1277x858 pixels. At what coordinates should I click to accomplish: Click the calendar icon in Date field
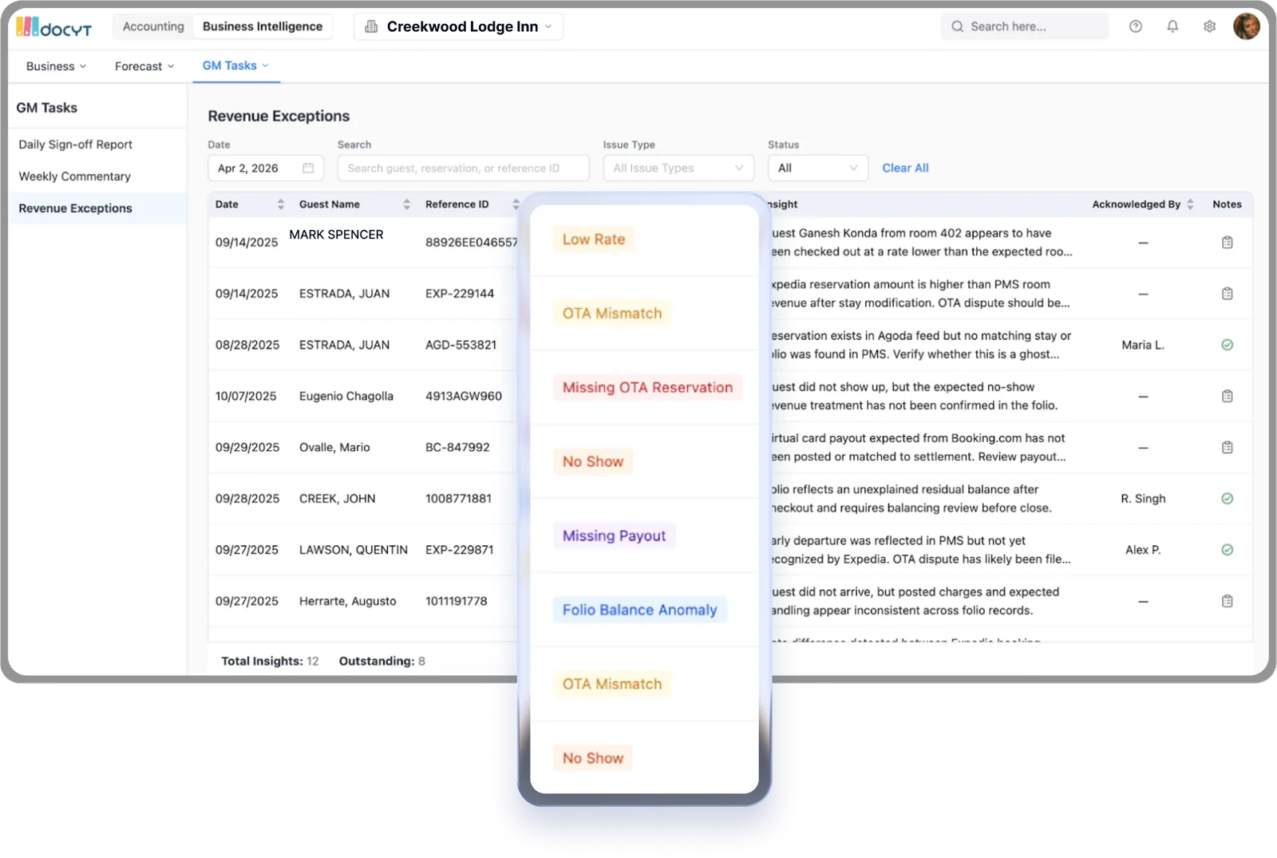tap(308, 168)
